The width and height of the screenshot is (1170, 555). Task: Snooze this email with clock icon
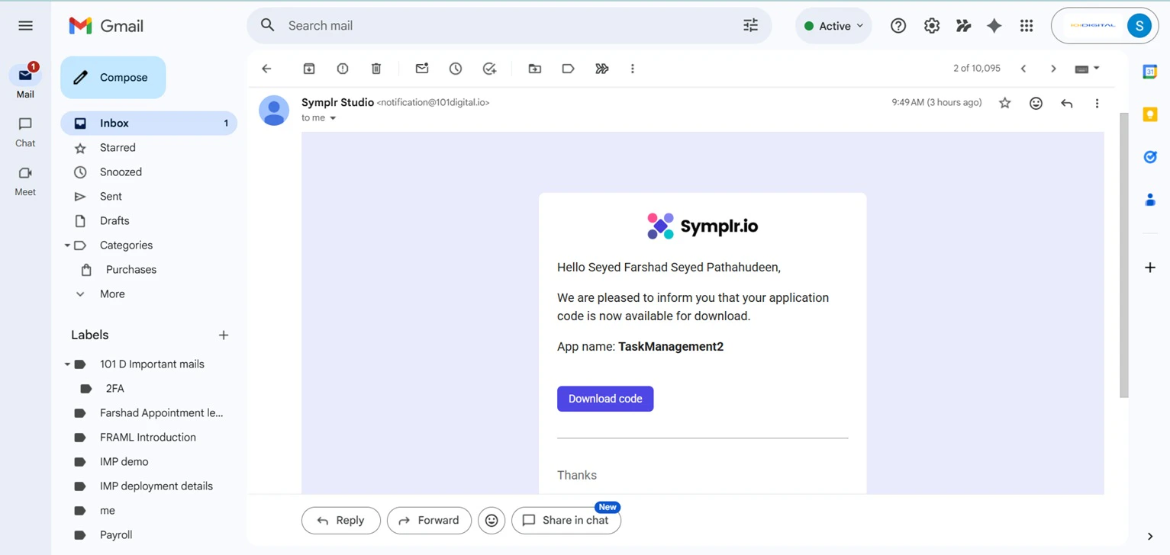[x=456, y=69]
